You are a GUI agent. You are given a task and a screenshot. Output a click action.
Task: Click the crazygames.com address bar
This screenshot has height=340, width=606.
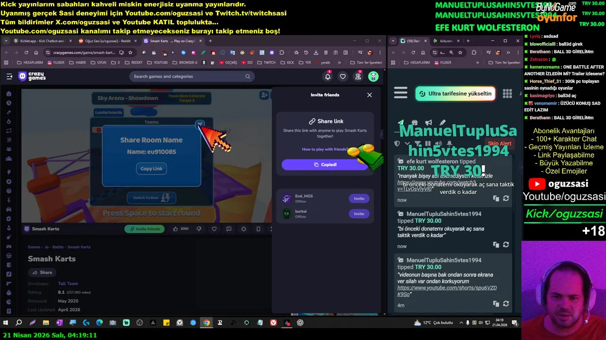(84, 52)
